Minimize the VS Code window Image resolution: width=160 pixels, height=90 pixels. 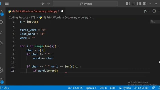tap(150, 3)
